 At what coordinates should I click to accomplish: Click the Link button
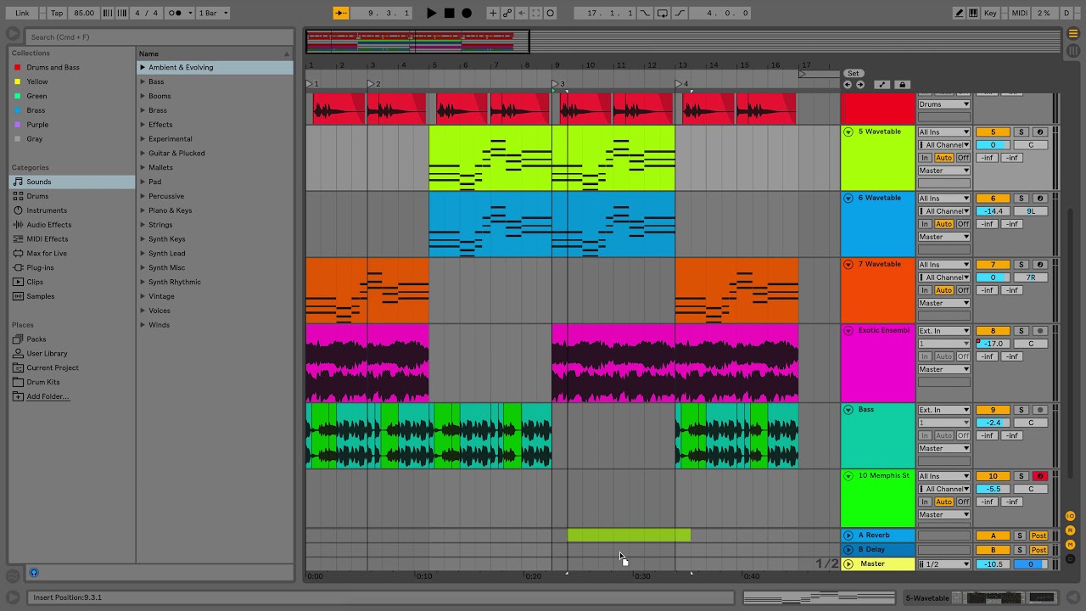(x=22, y=13)
